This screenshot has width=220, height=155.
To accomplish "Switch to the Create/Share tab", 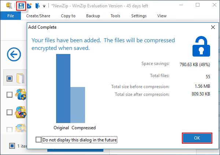I will [x=38, y=16].
